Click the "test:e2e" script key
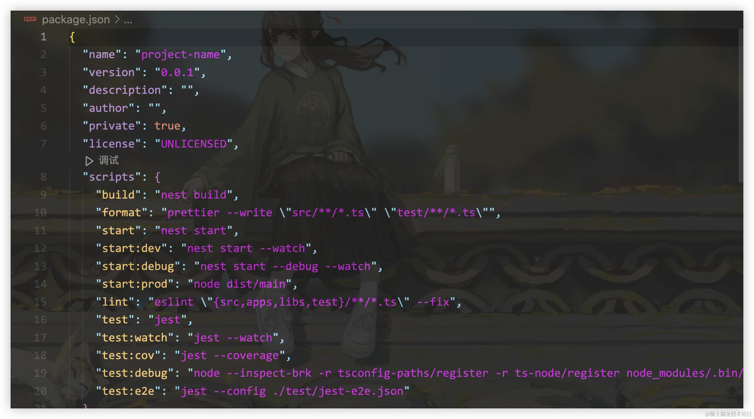The height and width of the screenshot is (419, 754). click(x=128, y=391)
